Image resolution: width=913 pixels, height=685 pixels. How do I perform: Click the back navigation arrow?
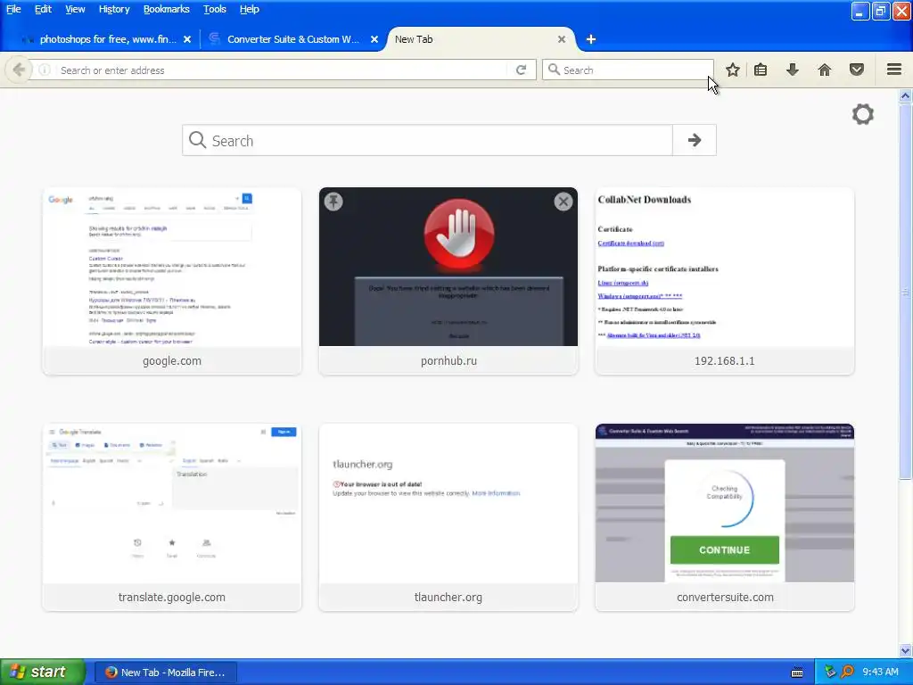pos(19,70)
